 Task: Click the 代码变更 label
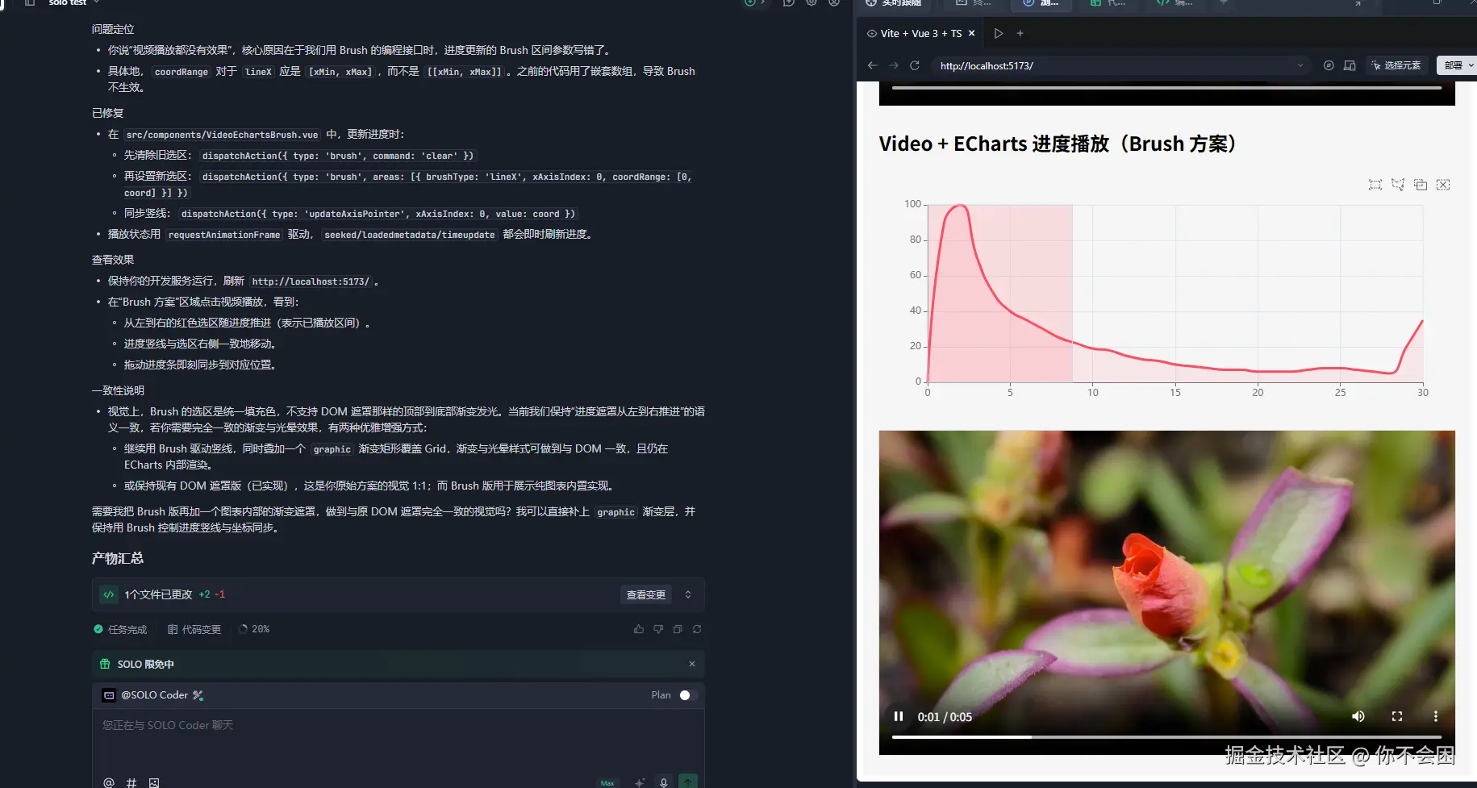click(194, 629)
